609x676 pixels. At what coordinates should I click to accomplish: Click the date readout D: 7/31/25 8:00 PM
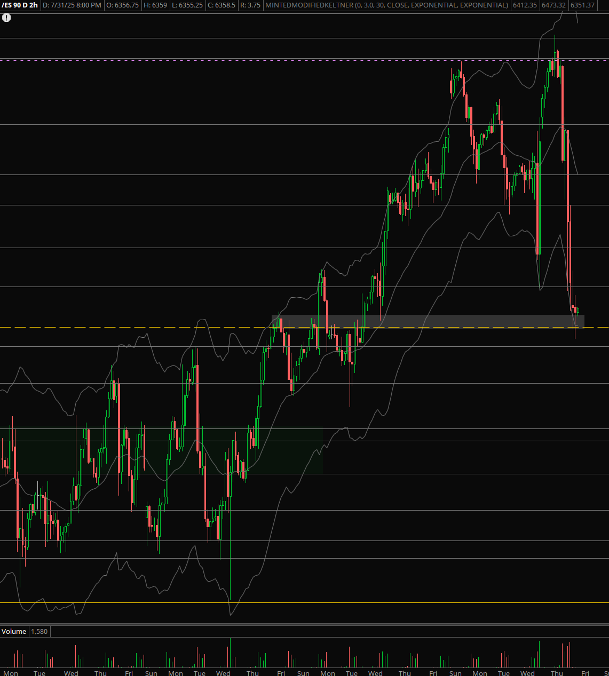tap(72, 5)
